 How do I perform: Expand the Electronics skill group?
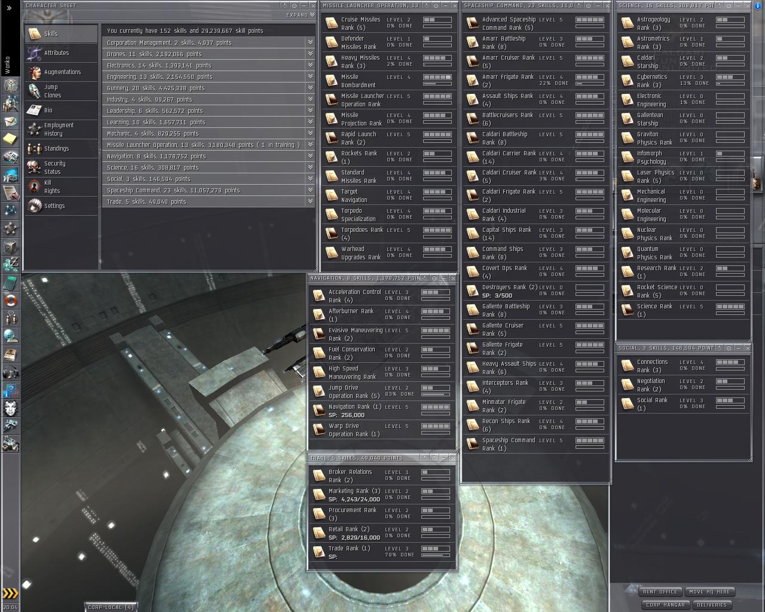tap(310, 65)
